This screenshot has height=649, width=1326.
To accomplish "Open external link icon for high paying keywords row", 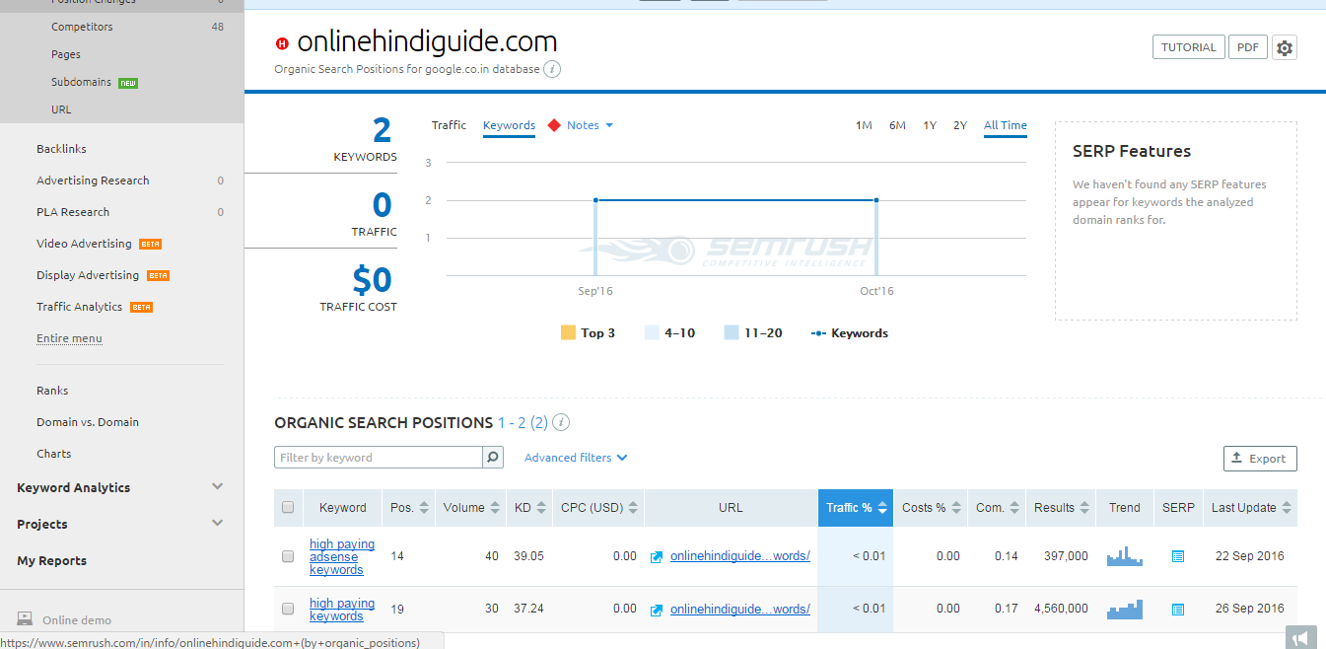I will (x=657, y=610).
